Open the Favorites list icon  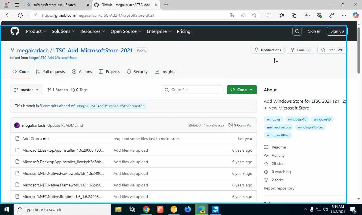point(282,15)
